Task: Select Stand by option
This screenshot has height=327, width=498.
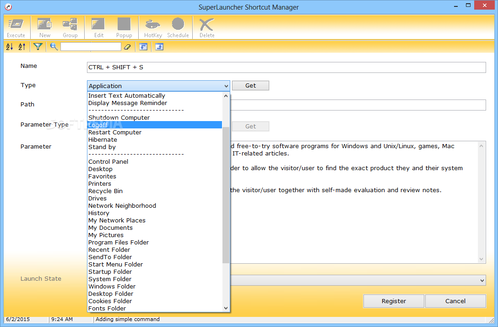Action: pyautogui.click(x=155, y=147)
